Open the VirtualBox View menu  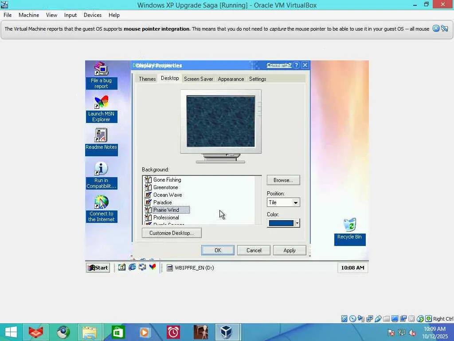[51, 15]
